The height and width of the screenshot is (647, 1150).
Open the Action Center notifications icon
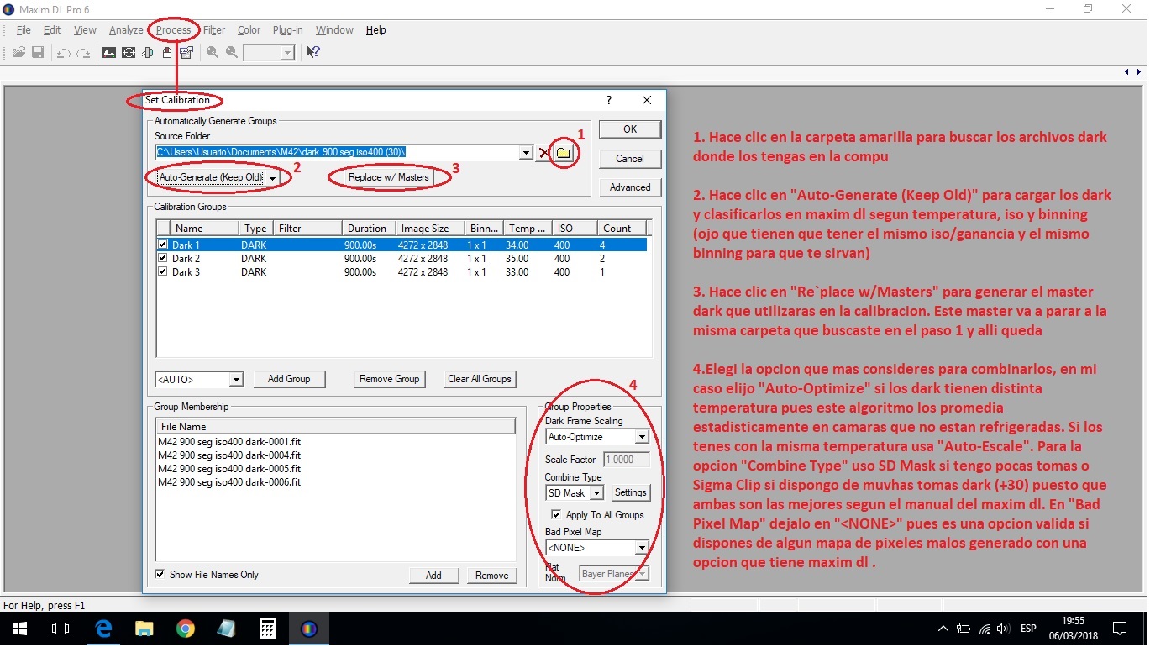(1120, 629)
